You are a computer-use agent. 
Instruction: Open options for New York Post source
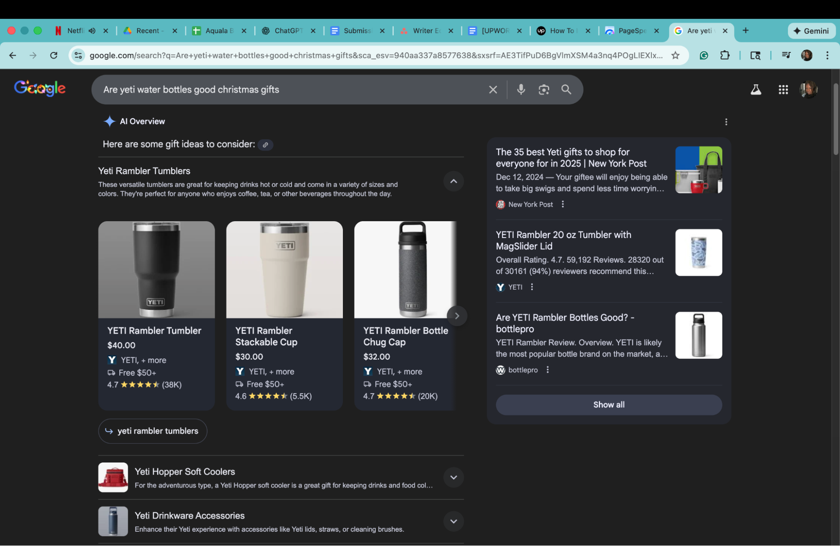pos(563,204)
